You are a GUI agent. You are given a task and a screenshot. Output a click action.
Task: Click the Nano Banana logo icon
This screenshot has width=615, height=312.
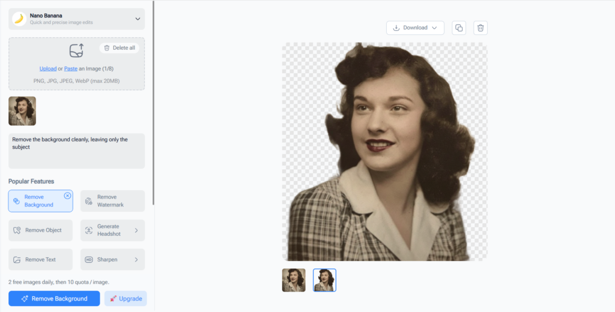point(19,19)
